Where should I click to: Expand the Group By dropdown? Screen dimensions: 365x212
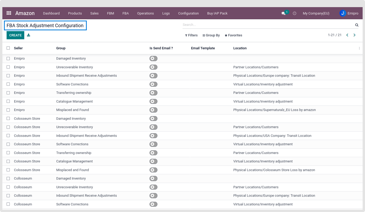pos(211,35)
